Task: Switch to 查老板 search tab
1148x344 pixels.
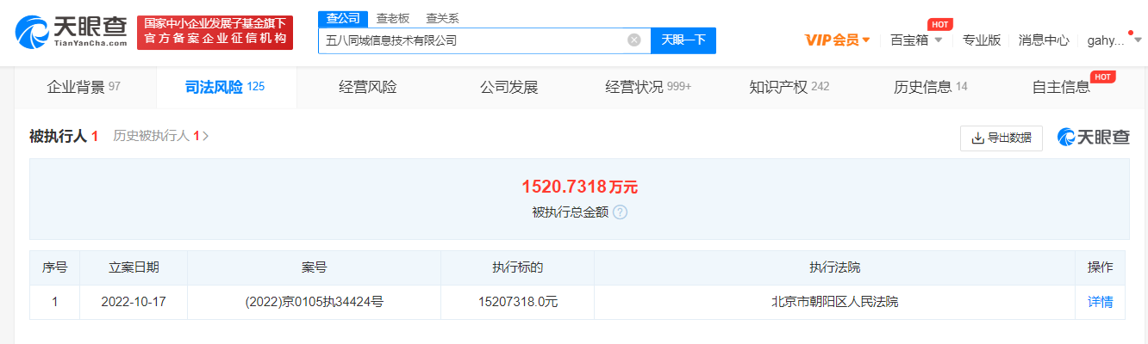Action: click(x=393, y=18)
